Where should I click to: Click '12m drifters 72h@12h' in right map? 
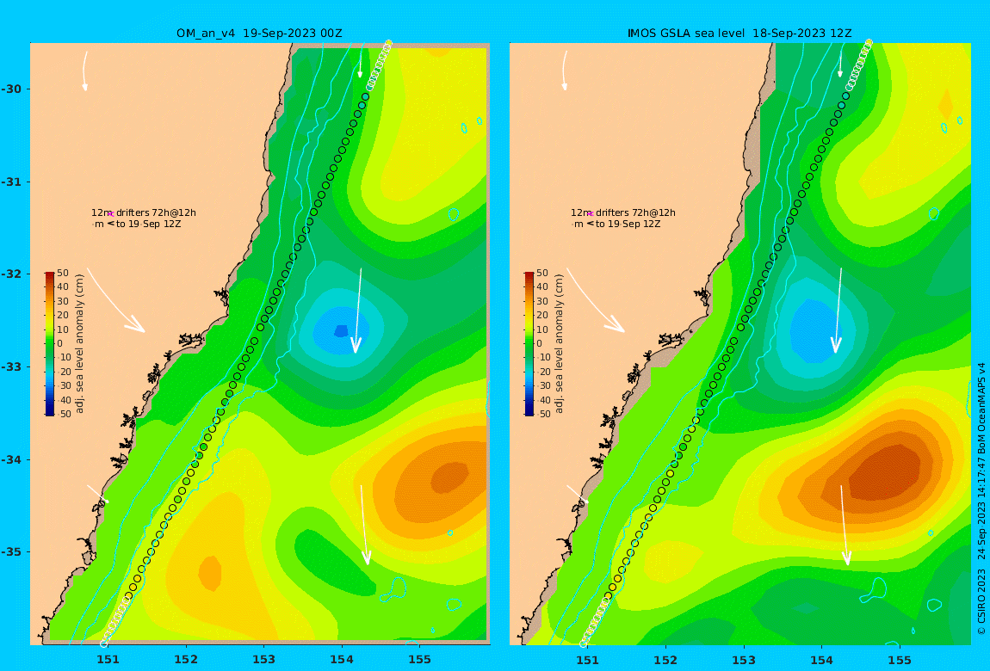click(x=623, y=213)
